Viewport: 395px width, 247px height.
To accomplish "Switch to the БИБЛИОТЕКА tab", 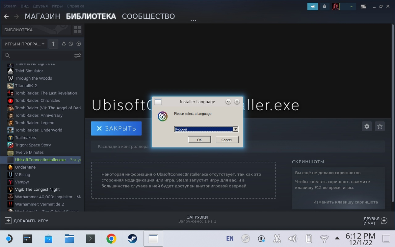I will [91, 16].
